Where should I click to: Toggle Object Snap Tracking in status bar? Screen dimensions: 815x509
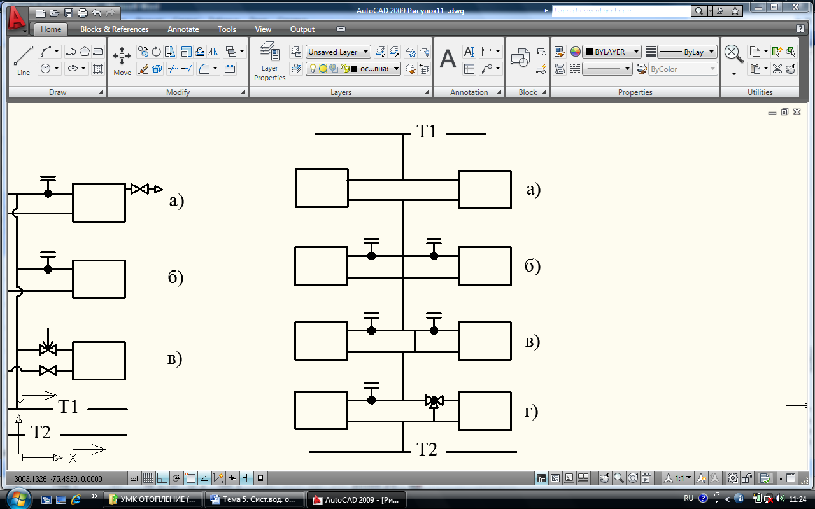(204, 478)
